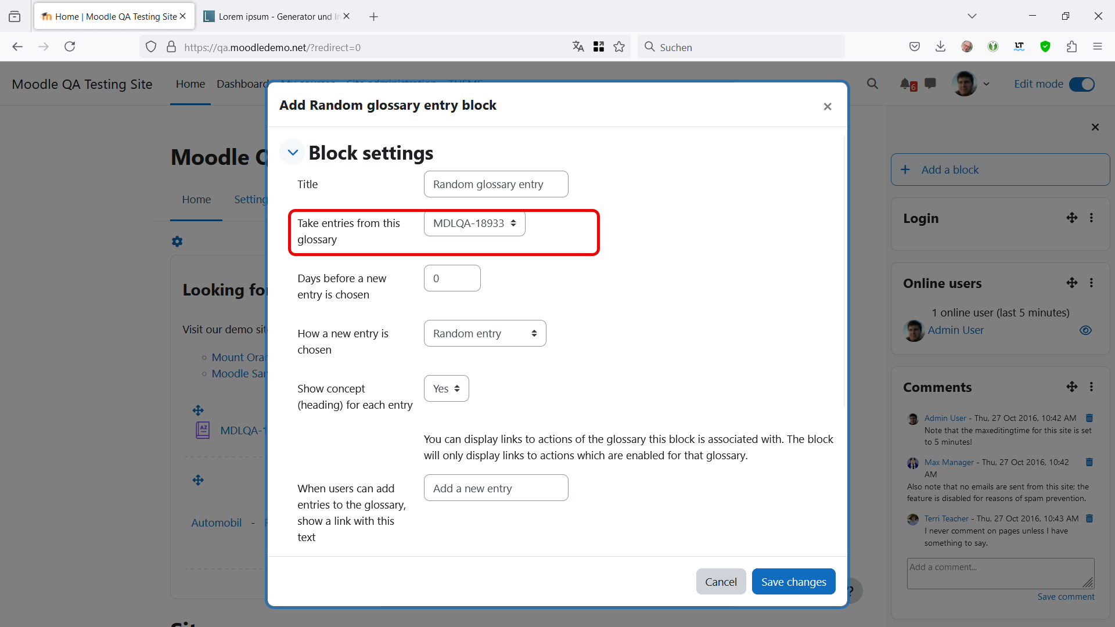Move the Online users block
The height and width of the screenshot is (627, 1115).
(1072, 283)
